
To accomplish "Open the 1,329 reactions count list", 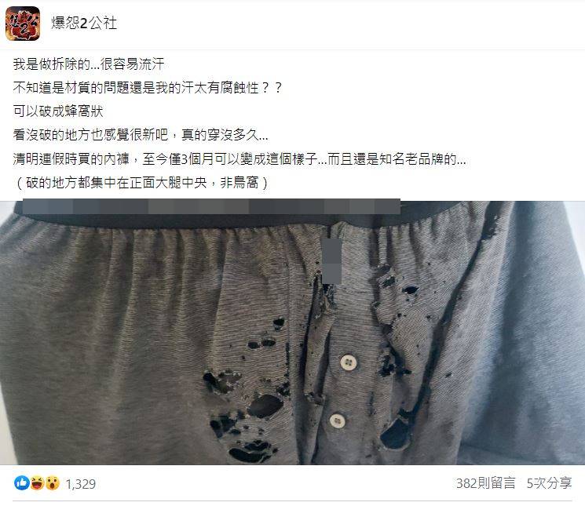I will [x=81, y=484].
